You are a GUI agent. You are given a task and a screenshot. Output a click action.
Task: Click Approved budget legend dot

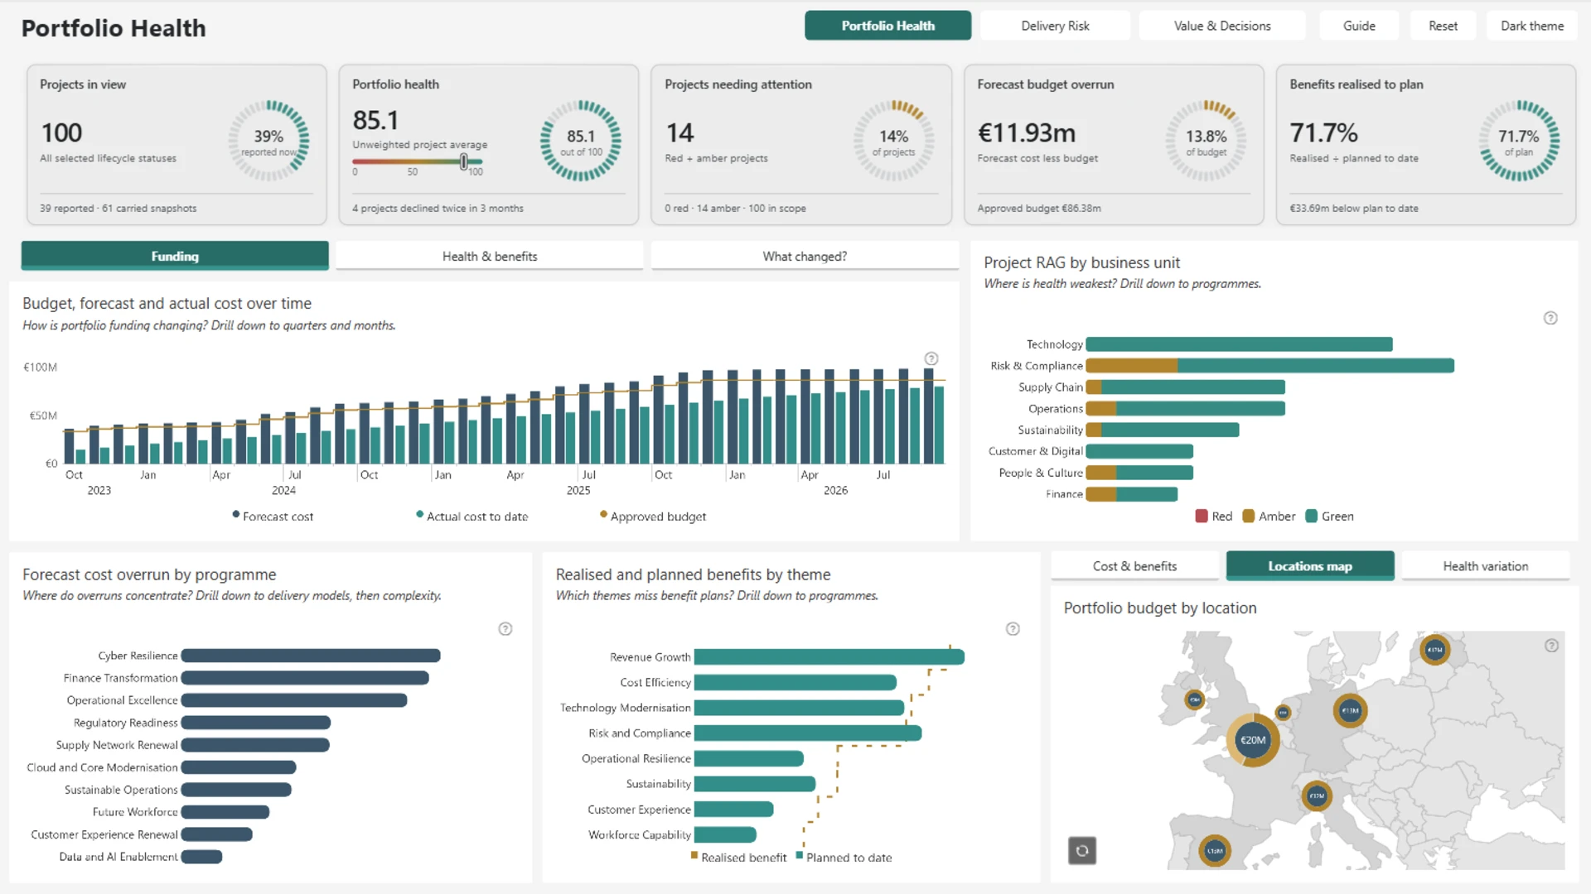click(x=603, y=514)
